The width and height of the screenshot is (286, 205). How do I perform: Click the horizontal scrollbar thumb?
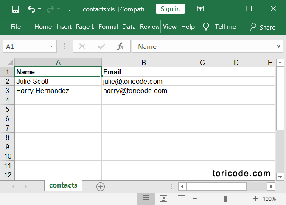pyautogui.click(x=216, y=187)
